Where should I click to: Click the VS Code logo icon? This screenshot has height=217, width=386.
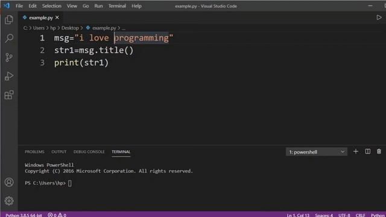click(x=7, y=5)
